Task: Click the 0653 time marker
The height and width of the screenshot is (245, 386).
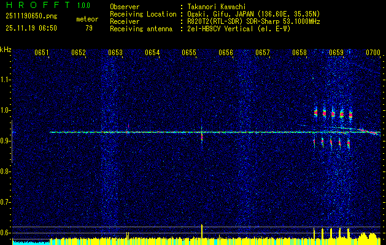Action: click(115, 53)
